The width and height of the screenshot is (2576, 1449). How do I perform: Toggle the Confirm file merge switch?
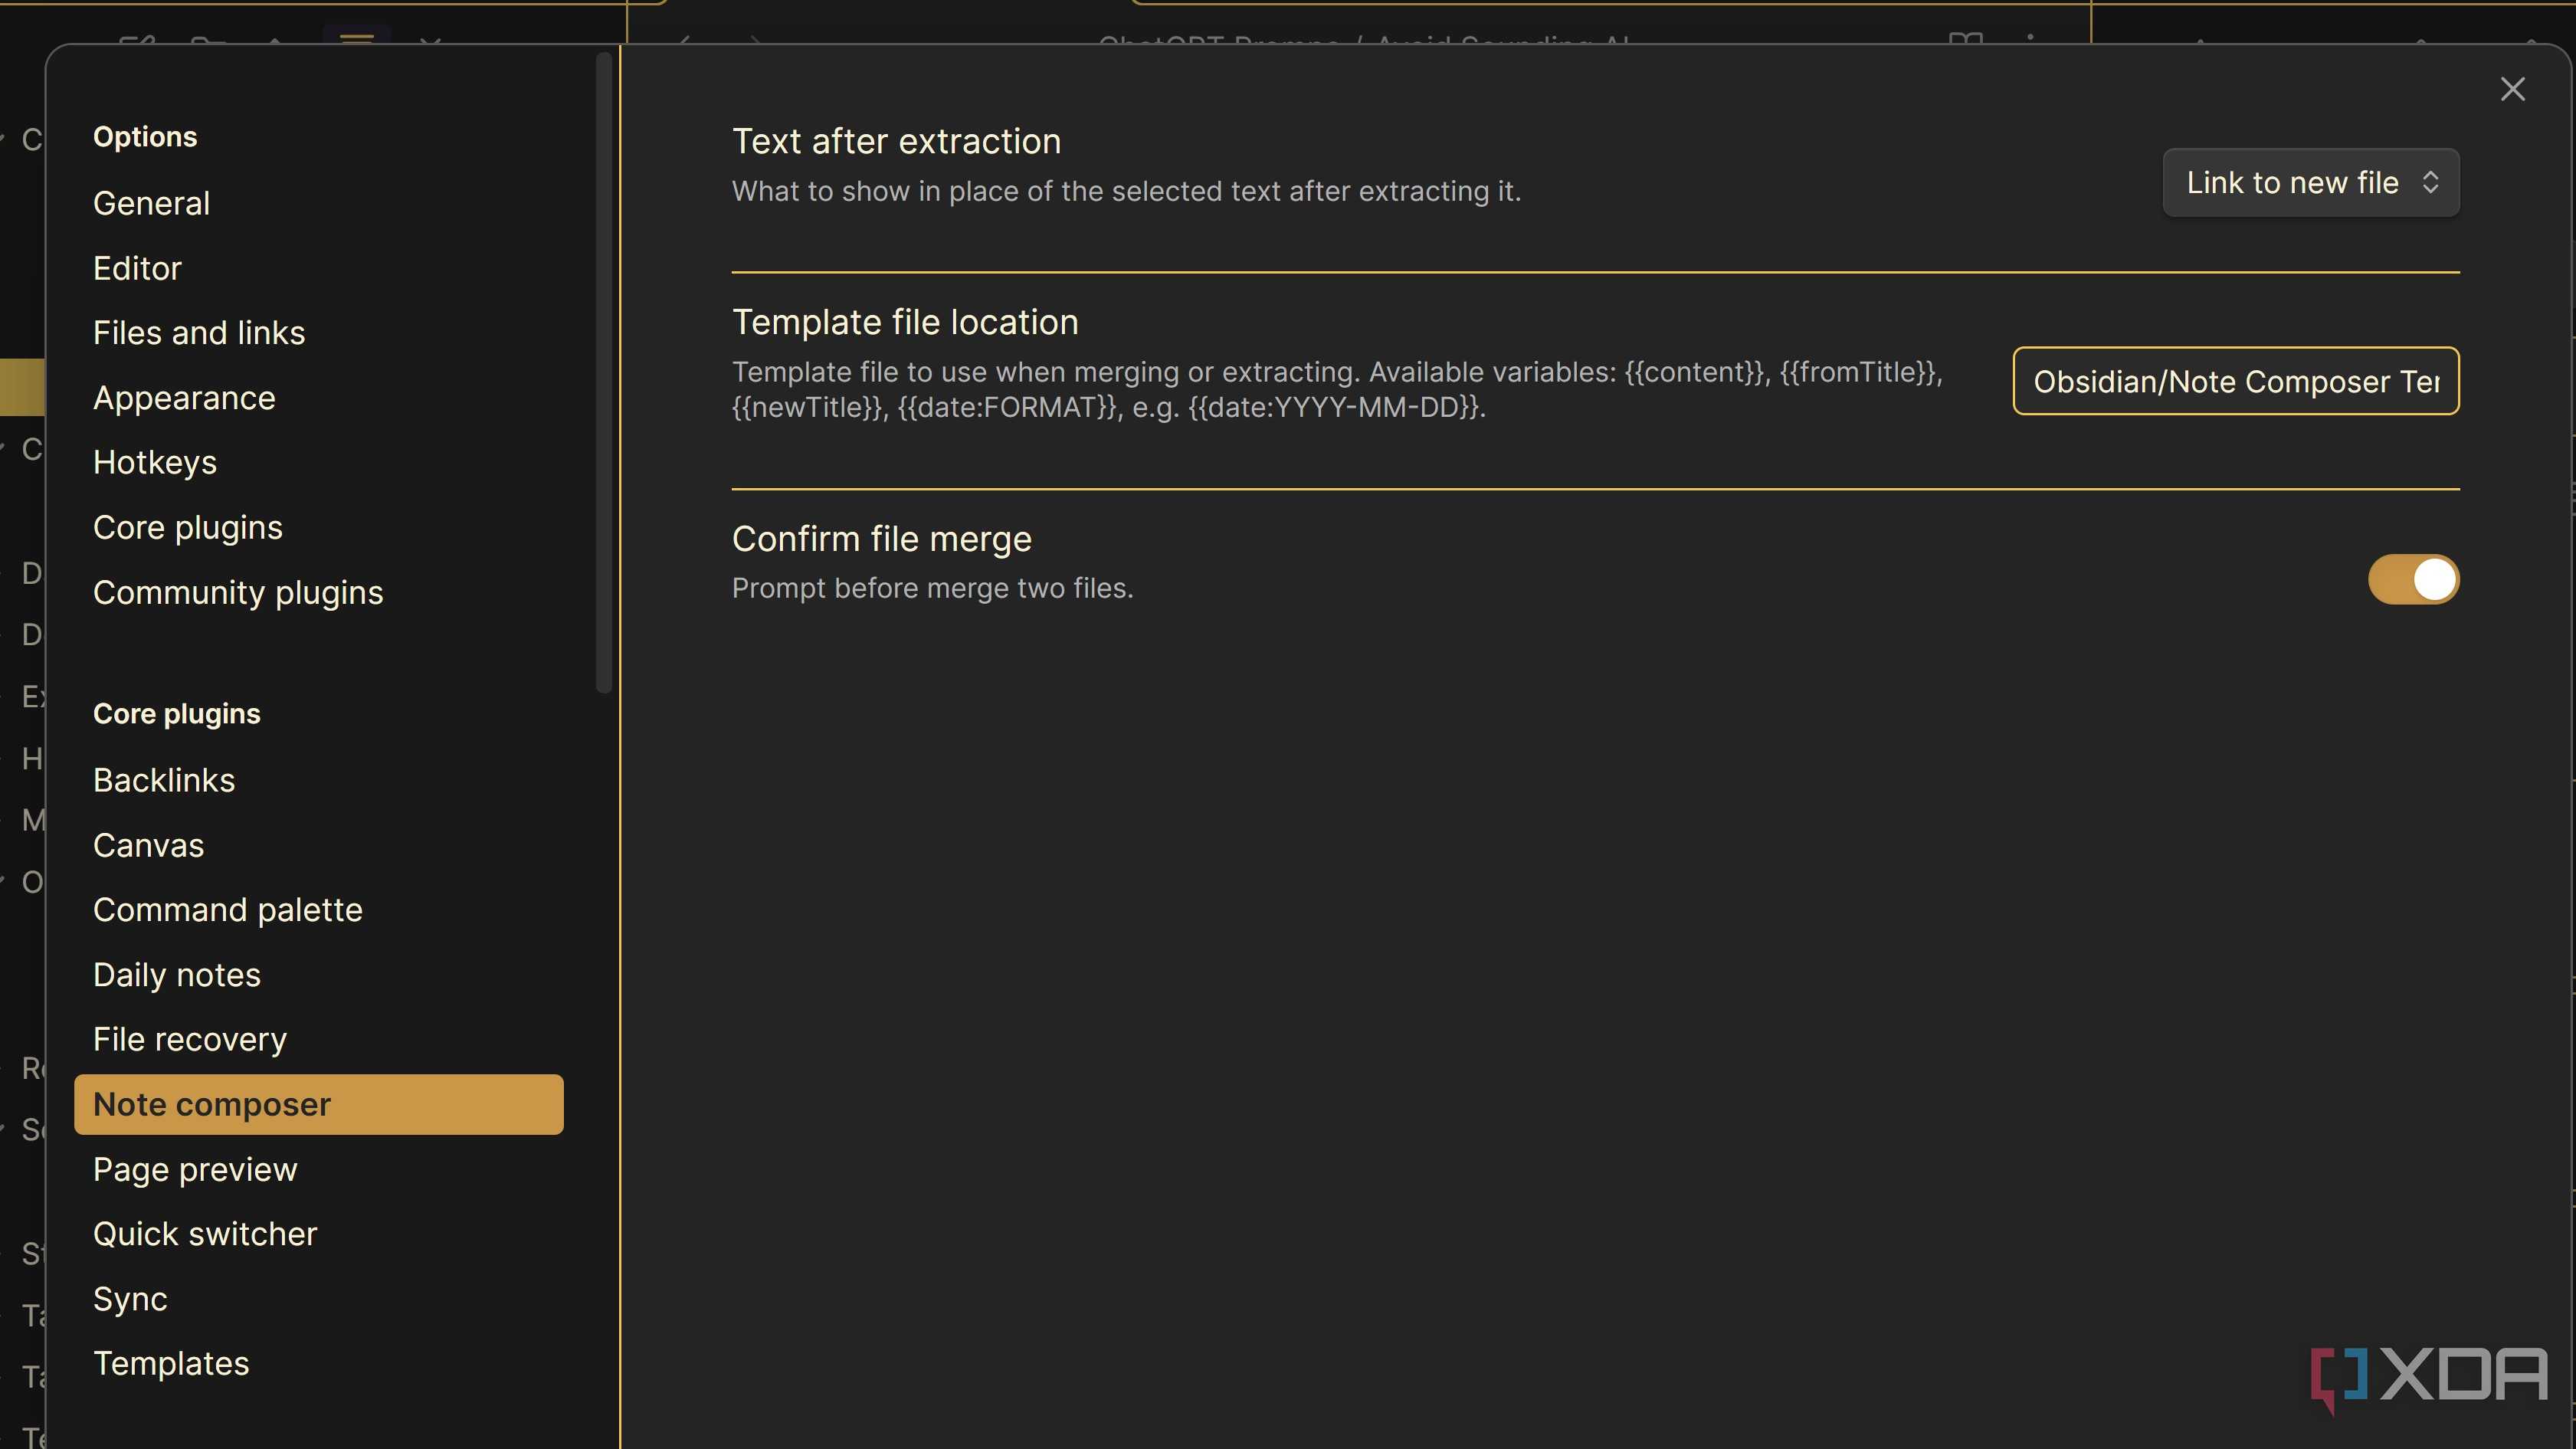point(2413,579)
